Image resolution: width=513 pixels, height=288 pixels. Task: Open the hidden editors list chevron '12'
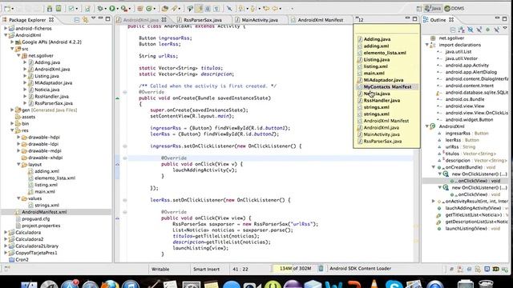[359, 19]
